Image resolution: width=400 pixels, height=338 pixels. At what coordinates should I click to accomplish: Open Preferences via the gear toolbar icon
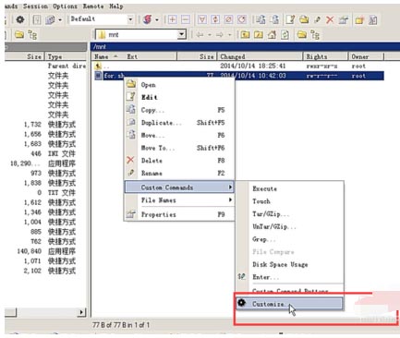pyautogui.click(x=20, y=20)
